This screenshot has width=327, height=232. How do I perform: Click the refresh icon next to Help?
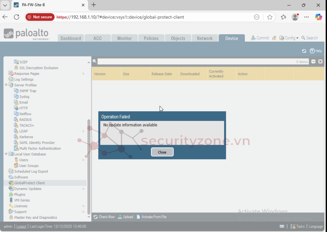304,51
